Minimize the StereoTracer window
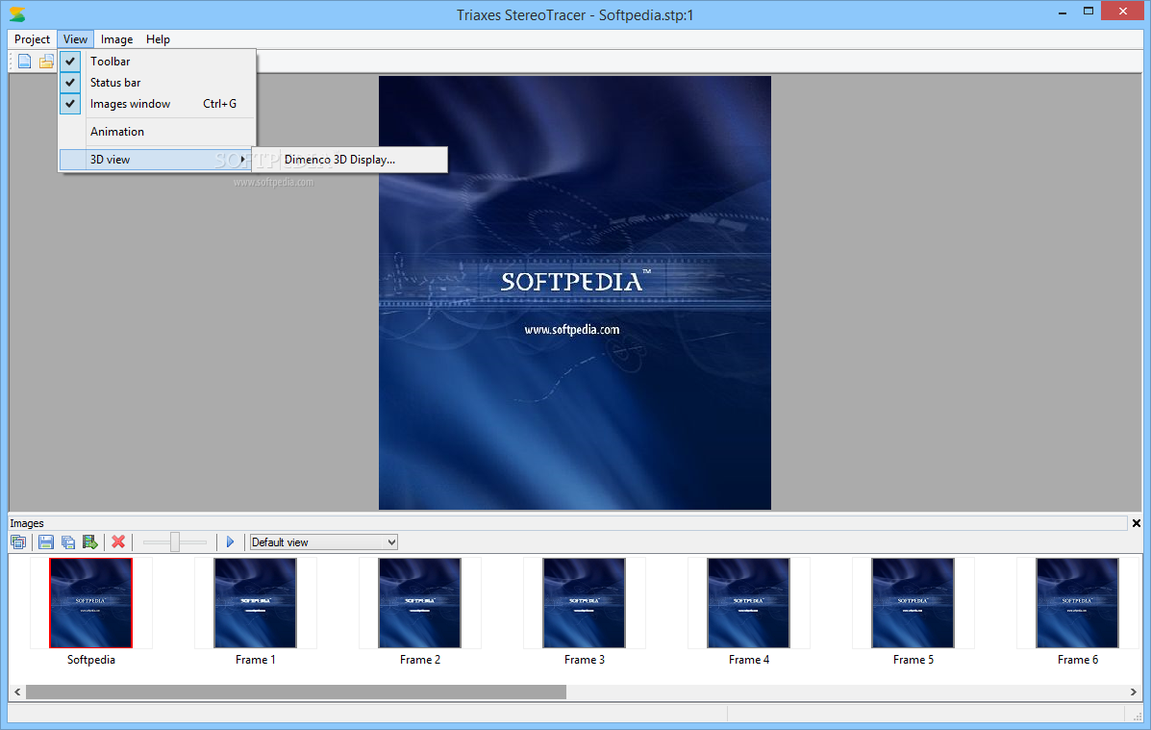Viewport: 1151px width, 730px height. coord(1063,12)
